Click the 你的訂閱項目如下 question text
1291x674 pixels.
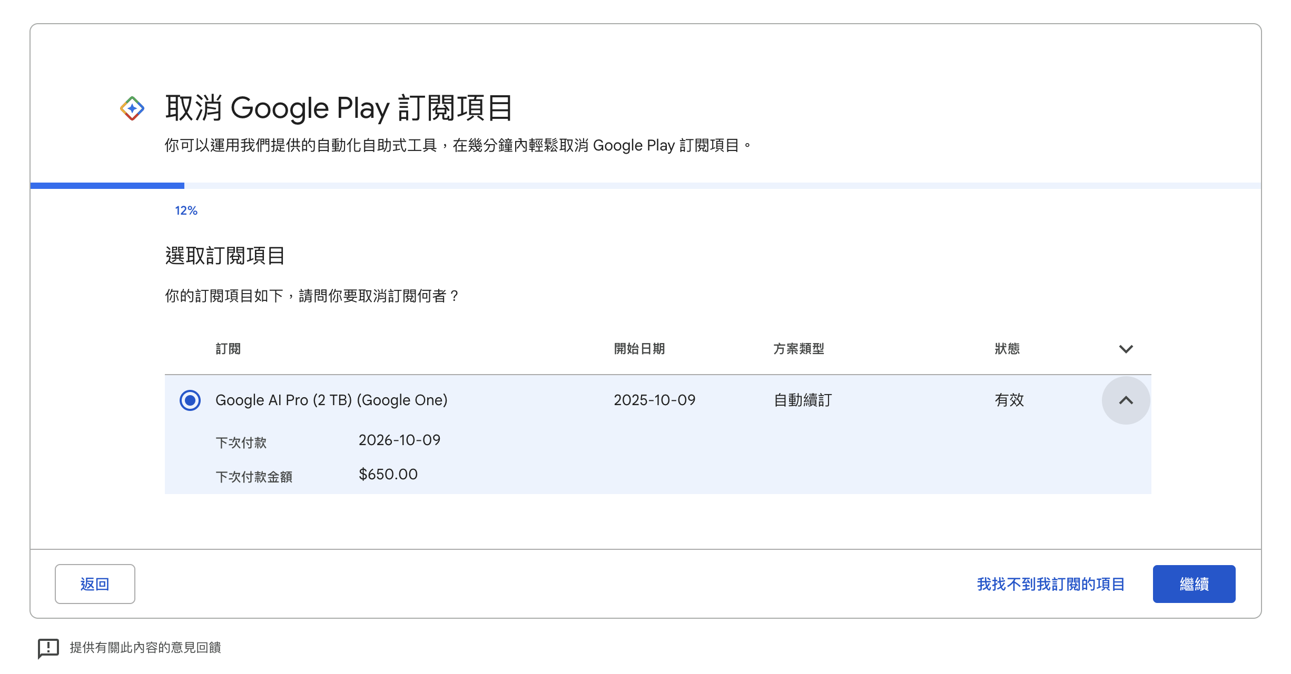[312, 296]
